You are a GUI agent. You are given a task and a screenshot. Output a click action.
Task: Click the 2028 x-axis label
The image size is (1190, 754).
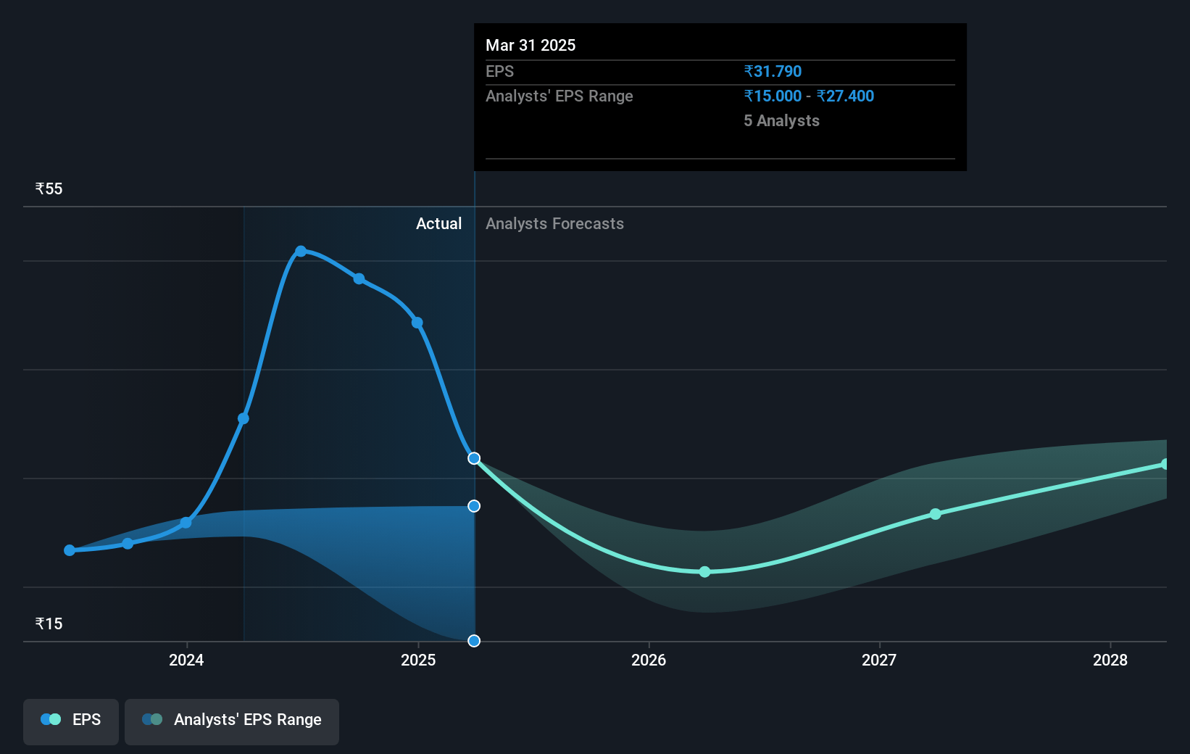click(x=1110, y=660)
